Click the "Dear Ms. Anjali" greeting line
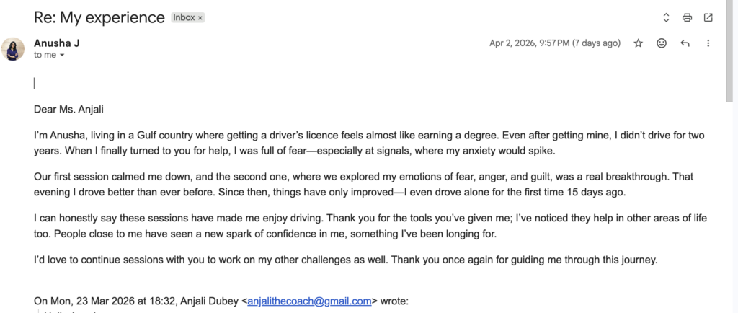This screenshot has width=738, height=313. pyautogui.click(x=74, y=110)
